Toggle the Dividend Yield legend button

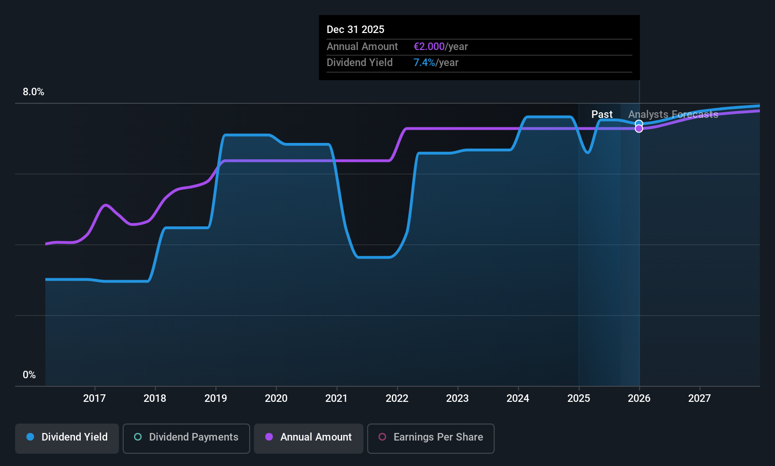67,438
